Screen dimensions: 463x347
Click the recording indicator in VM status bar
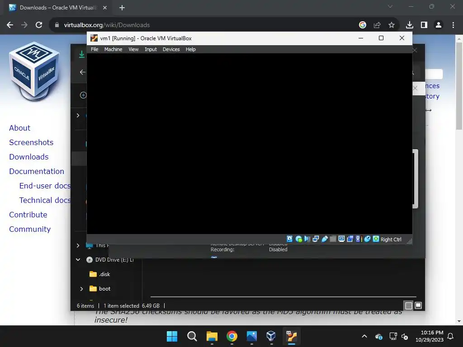pyautogui.click(x=350, y=239)
